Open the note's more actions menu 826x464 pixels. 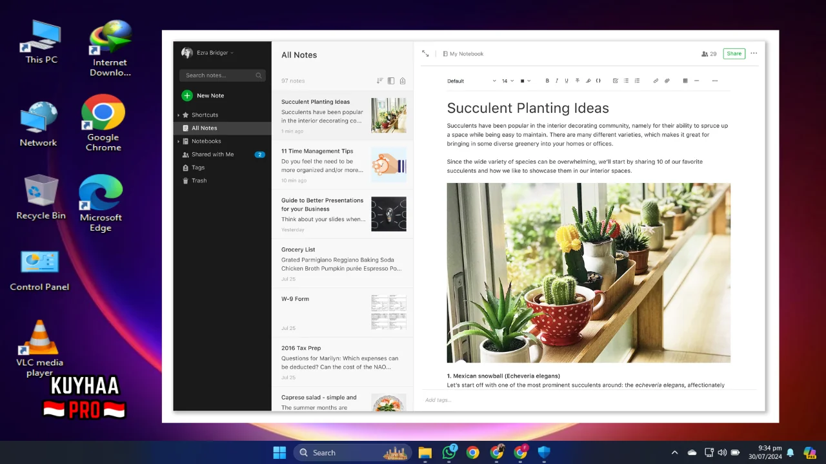pos(754,53)
